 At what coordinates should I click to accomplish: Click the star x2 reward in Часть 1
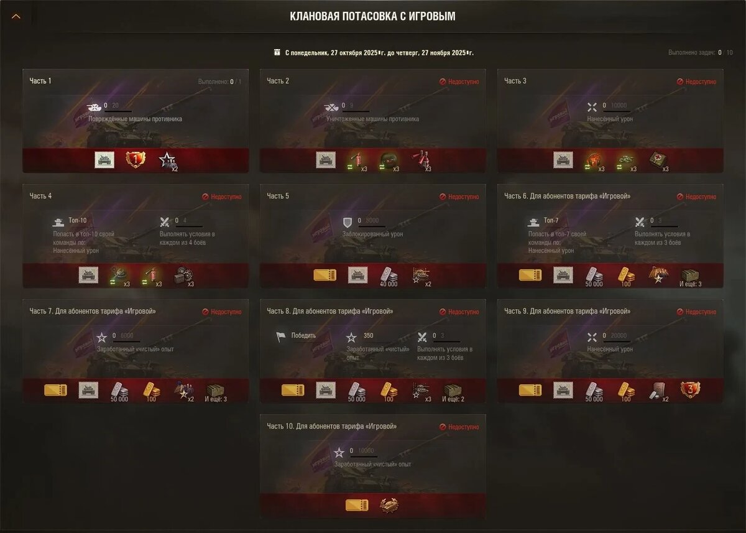coord(168,161)
